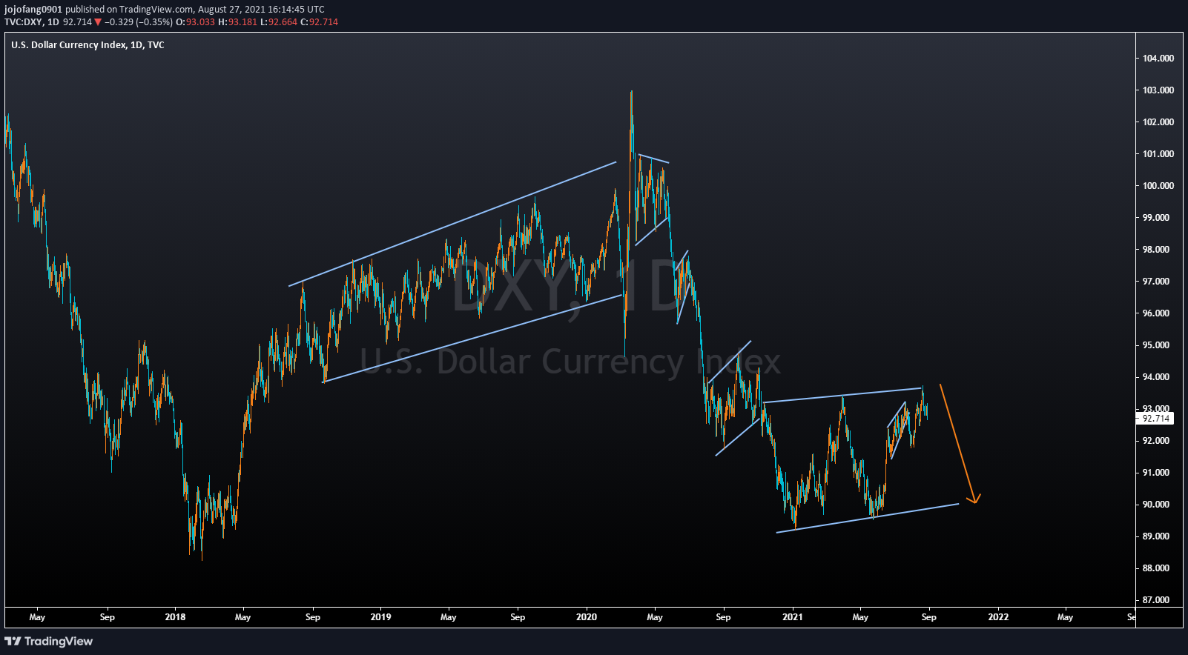This screenshot has width=1188, height=655.
Task: Click the 100.000 price axis label
Action: tap(1158, 186)
